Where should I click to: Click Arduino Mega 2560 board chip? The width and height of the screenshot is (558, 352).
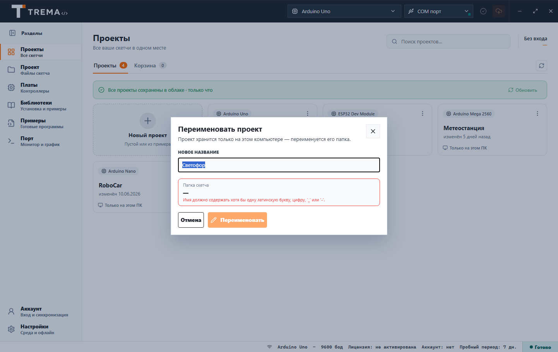point(469,114)
